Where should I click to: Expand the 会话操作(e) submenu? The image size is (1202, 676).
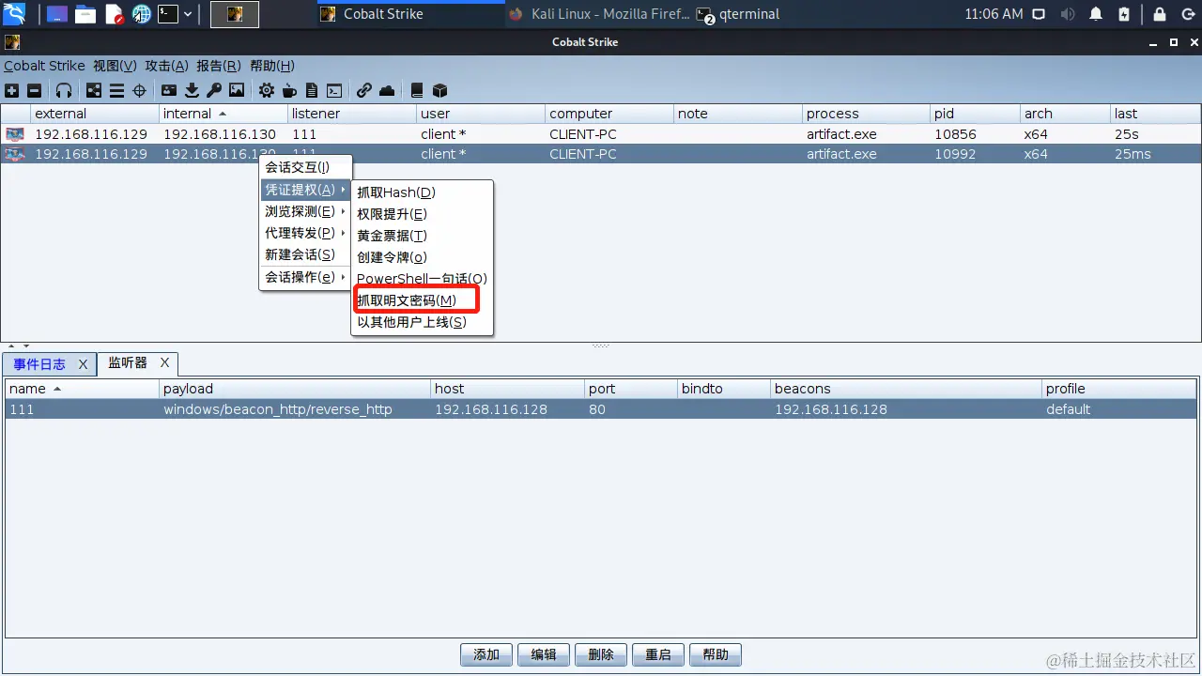pyautogui.click(x=305, y=277)
